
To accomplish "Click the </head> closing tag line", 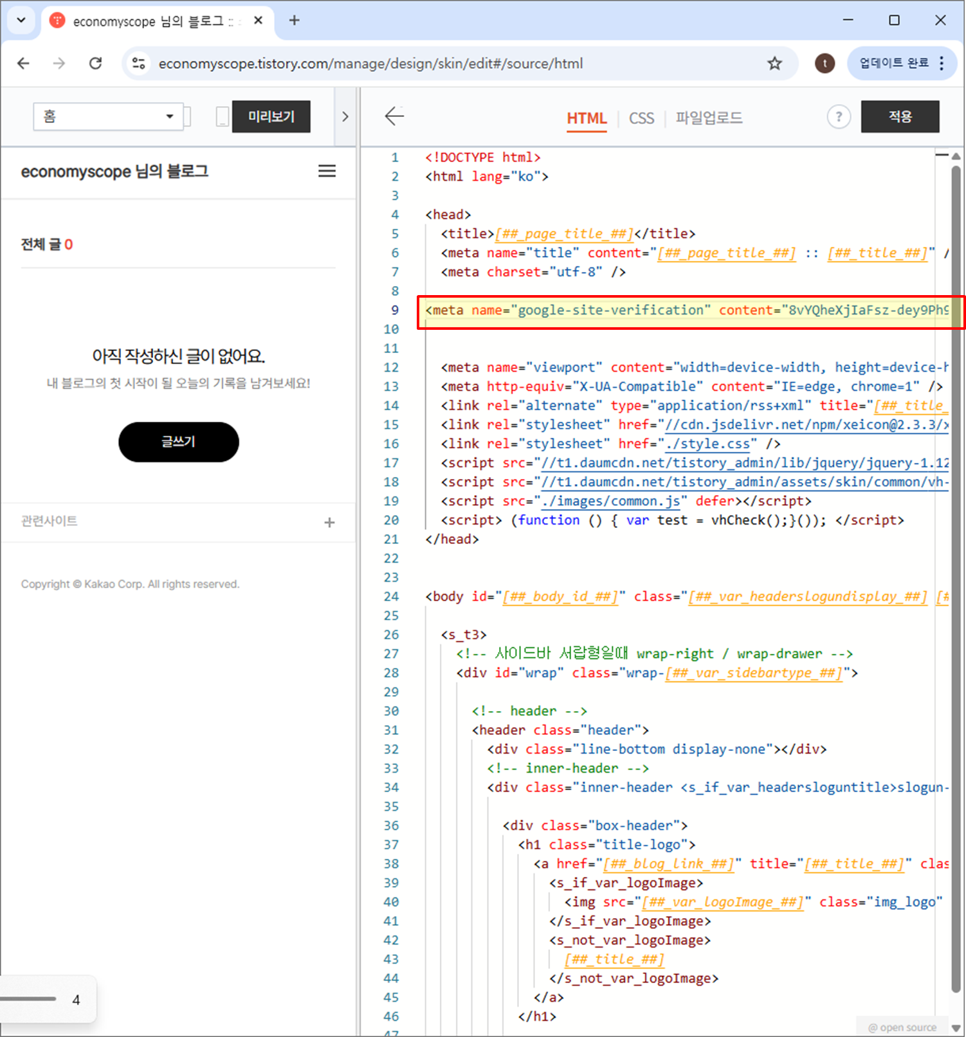I will [452, 539].
